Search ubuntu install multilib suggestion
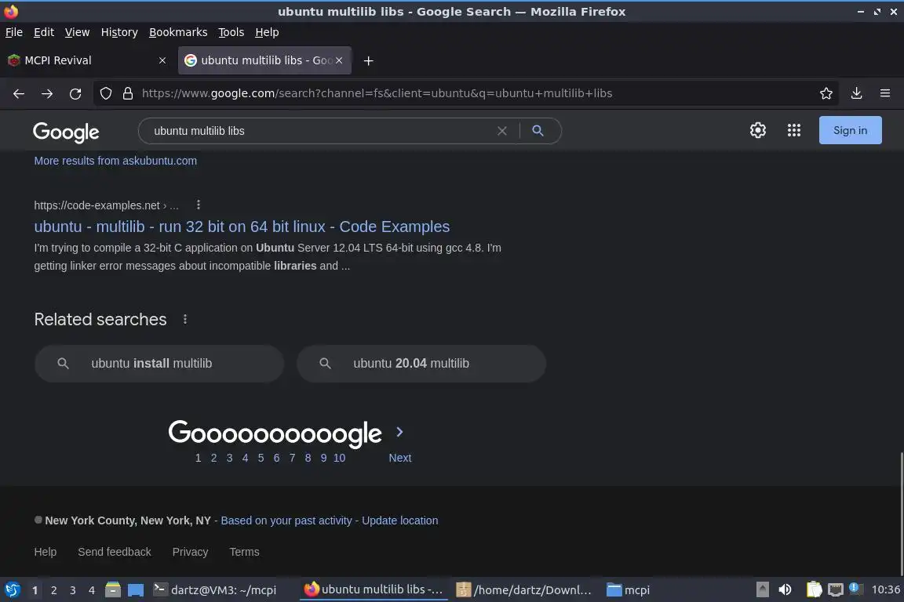The width and height of the screenshot is (904, 602). coord(159,364)
